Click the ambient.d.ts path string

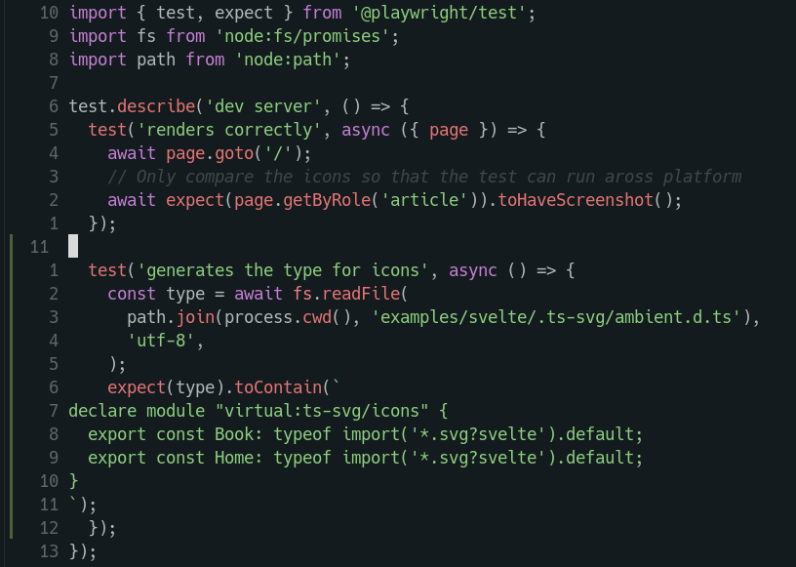pos(556,316)
